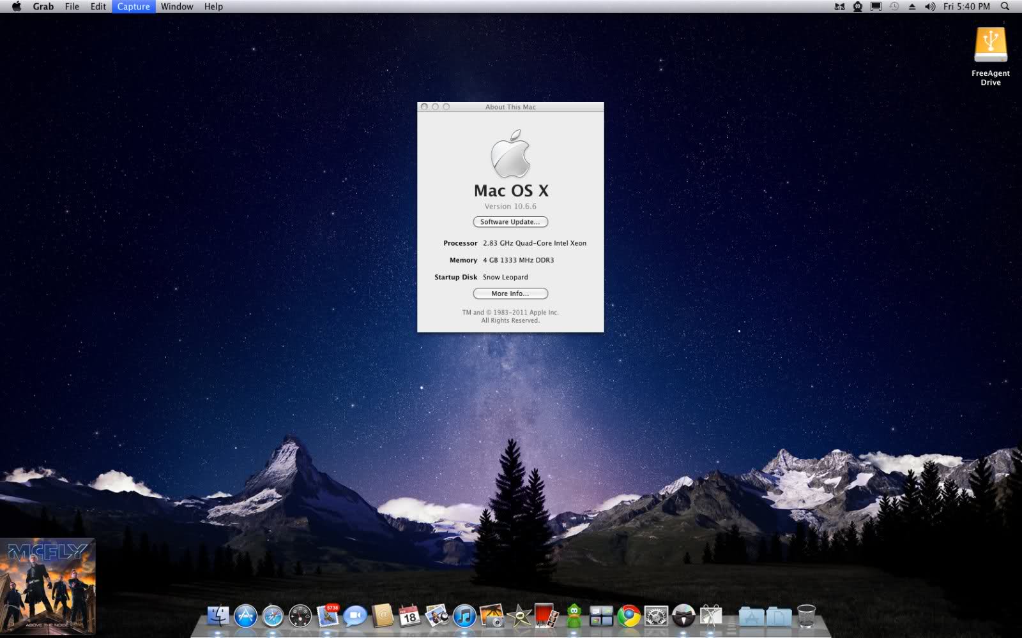The image size is (1022, 638).
Task: Open Dashboard gauge icon in the Dock
Action: point(300,616)
